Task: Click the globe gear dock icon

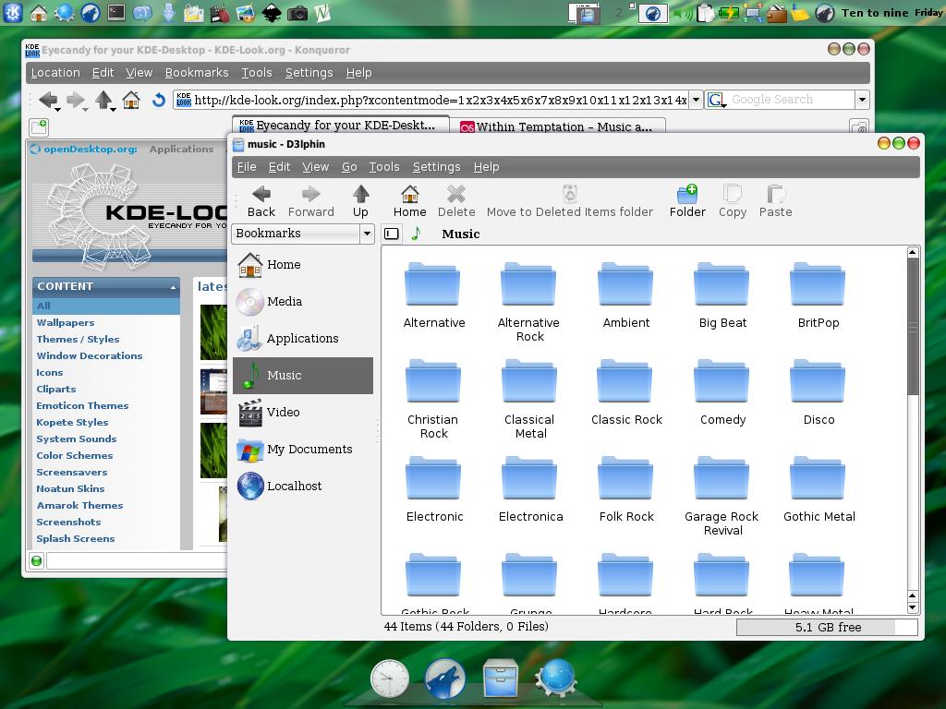Action: [556, 679]
